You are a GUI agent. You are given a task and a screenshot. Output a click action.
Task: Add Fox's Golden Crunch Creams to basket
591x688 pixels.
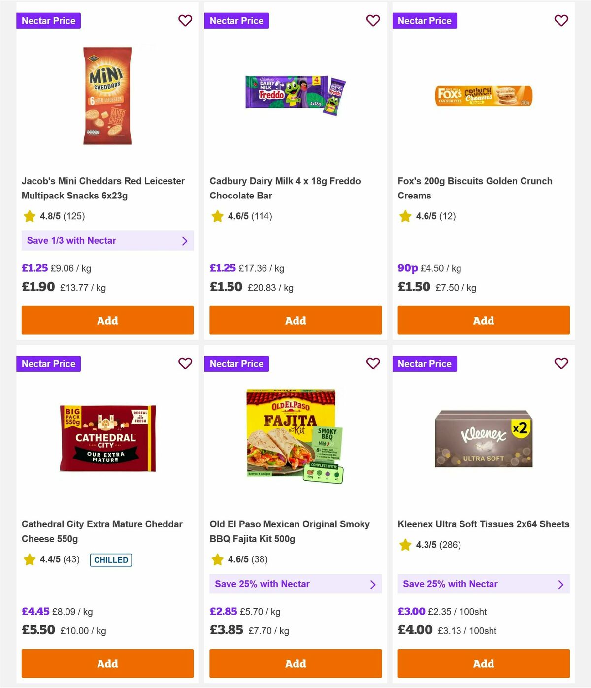point(483,320)
